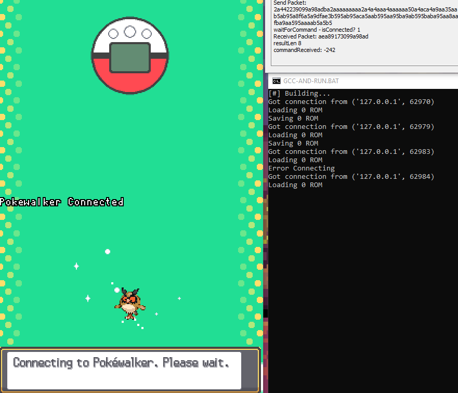Click the Pokéwalker device graphic

click(x=130, y=56)
